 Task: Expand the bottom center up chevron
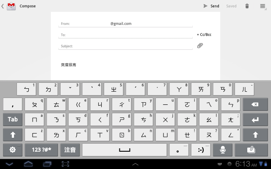pos(135,164)
